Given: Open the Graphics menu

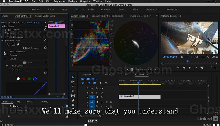Looking at the screenshot, I should pos(85,1).
